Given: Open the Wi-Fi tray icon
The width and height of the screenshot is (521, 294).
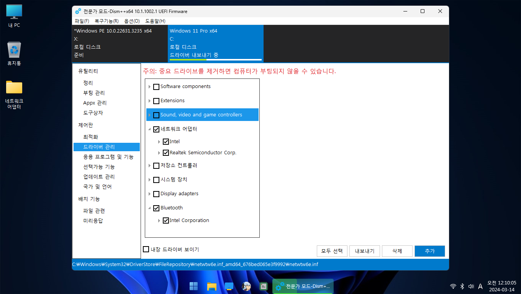Looking at the screenshot, I should (453, 286).
